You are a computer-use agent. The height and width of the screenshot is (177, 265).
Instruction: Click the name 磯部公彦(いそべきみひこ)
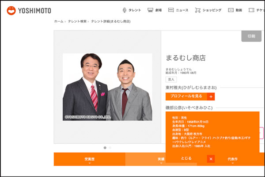coord(189,108)
